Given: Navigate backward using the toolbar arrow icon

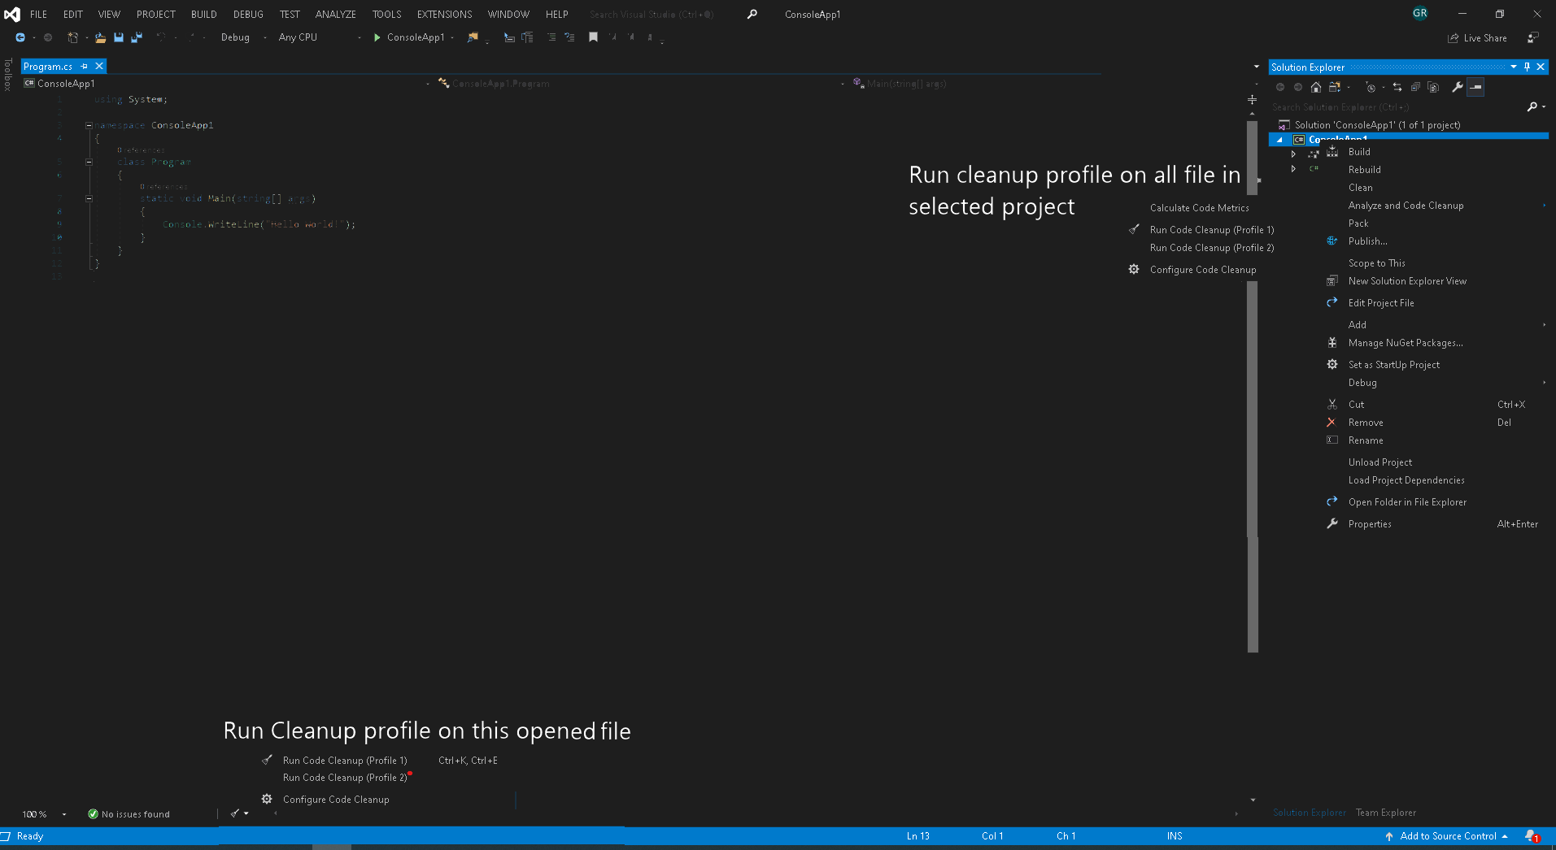Looking at the screenshot, I should coord(20,37).
